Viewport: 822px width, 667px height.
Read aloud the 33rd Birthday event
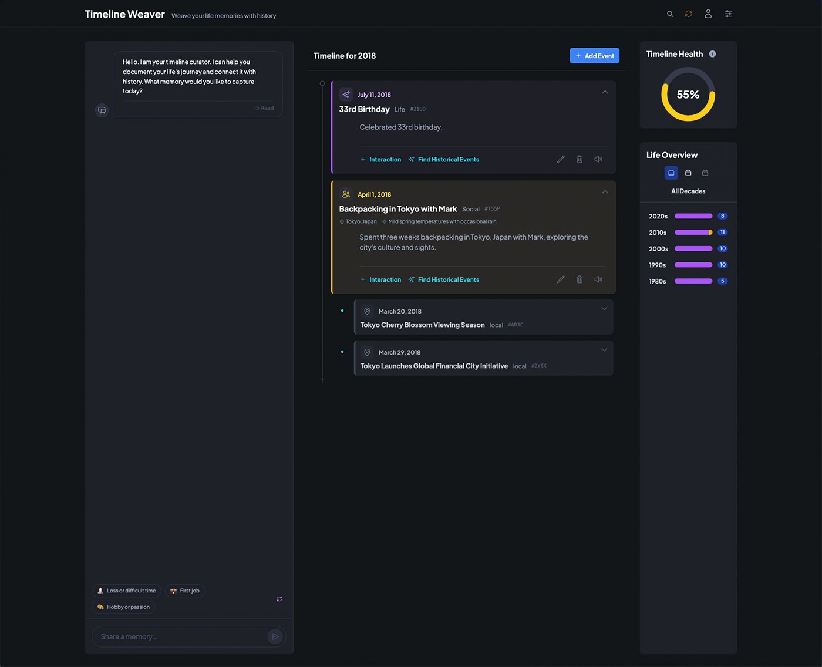tap(598, 159)
